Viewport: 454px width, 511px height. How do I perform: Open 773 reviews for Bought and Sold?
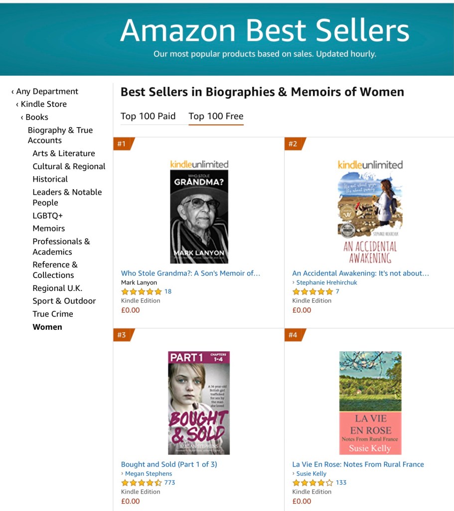169,483
